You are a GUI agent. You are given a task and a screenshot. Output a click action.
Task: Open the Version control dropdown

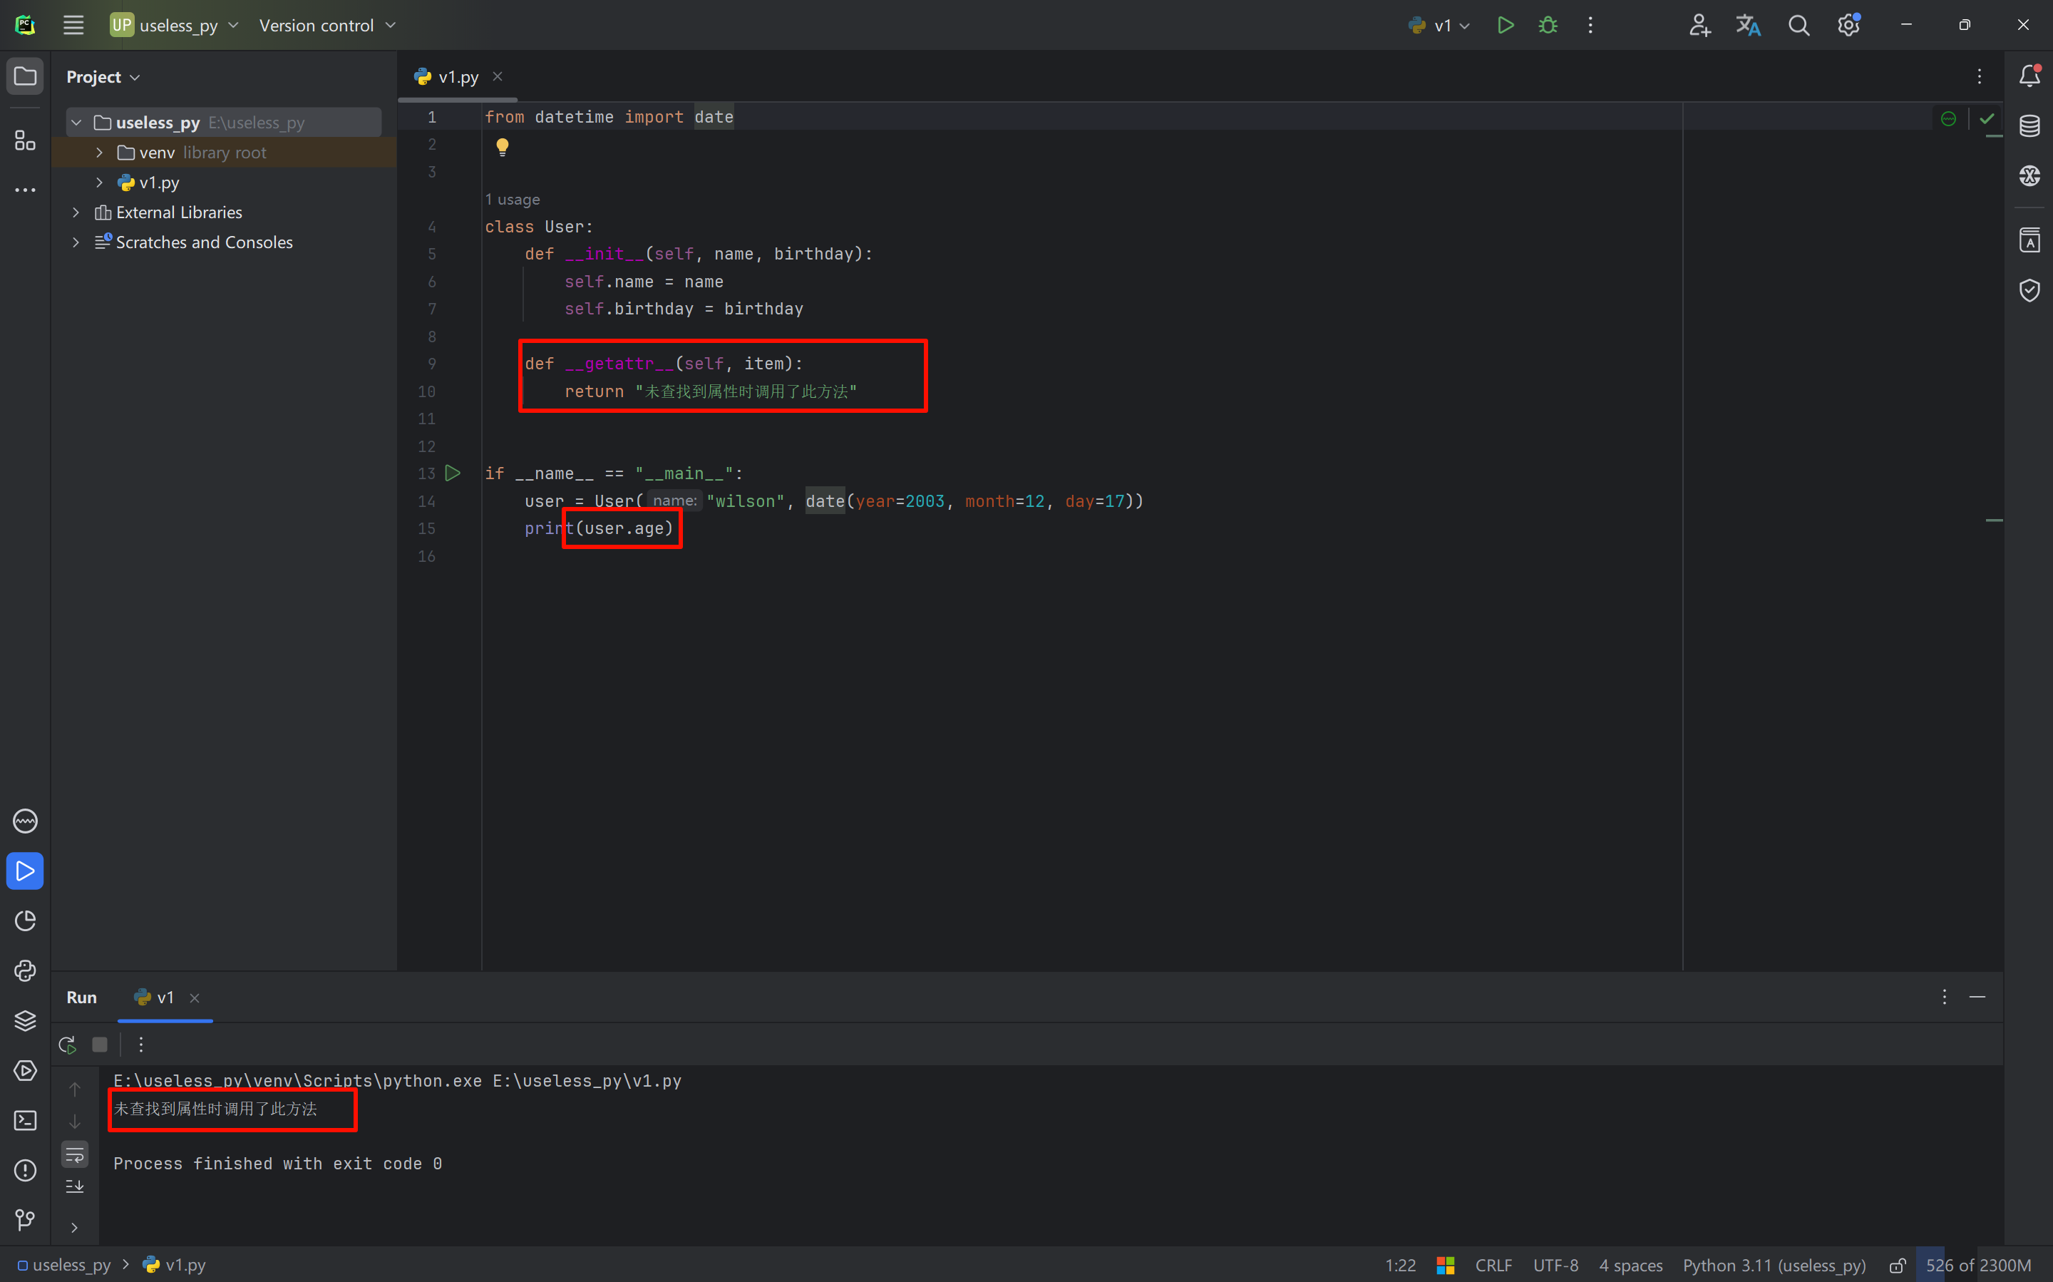coord(327,26)
